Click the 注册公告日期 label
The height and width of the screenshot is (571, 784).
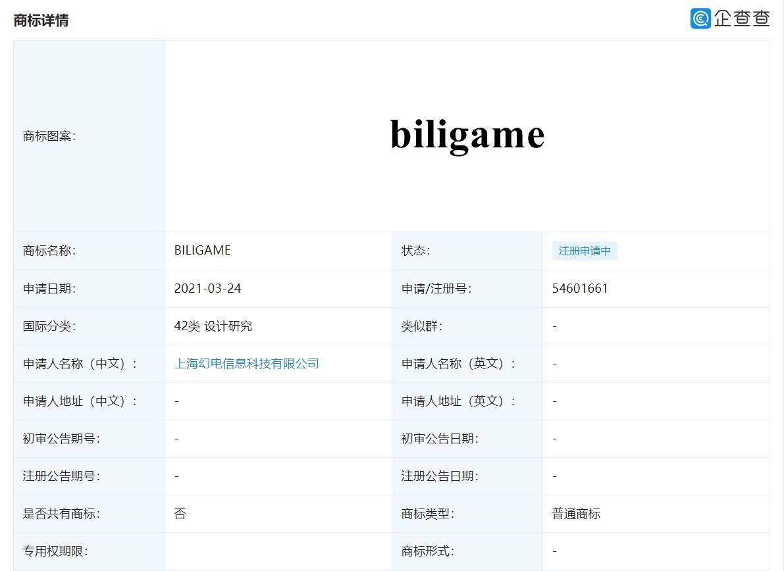pyautogui.click(x=440, y=476)
